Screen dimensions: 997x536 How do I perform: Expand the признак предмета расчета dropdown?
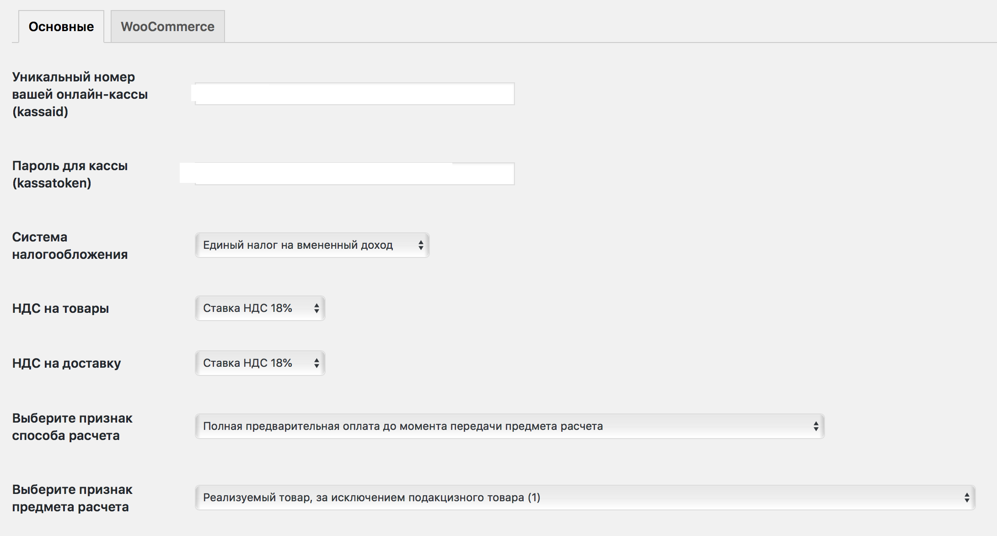585,498
